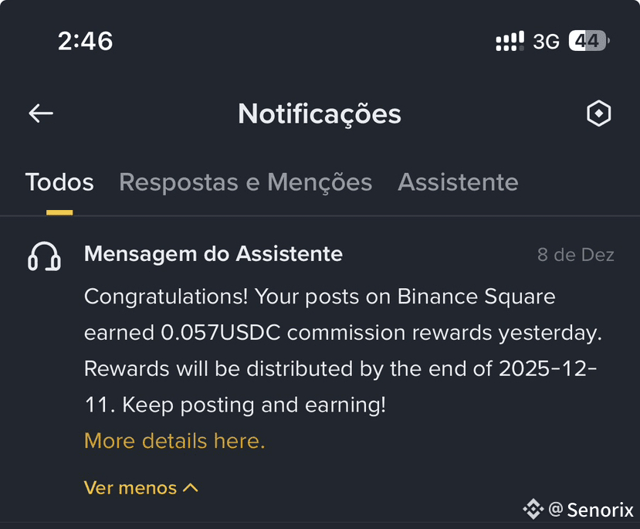Screen dimensions: 640x529
Task: Tap the 8 de Dez date label
Action: (x=575, y=255)
